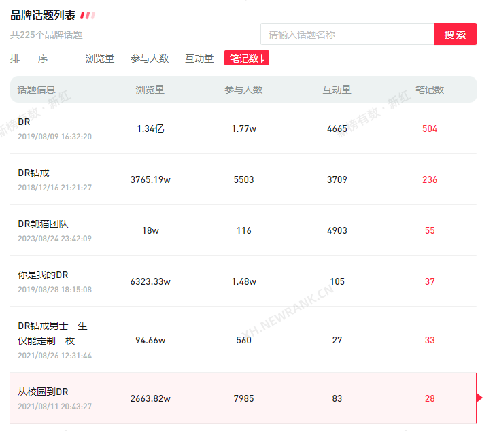Screen dimensions: 495x431
Task: Click the 504 notes count
Action: (x=430, y=128)
